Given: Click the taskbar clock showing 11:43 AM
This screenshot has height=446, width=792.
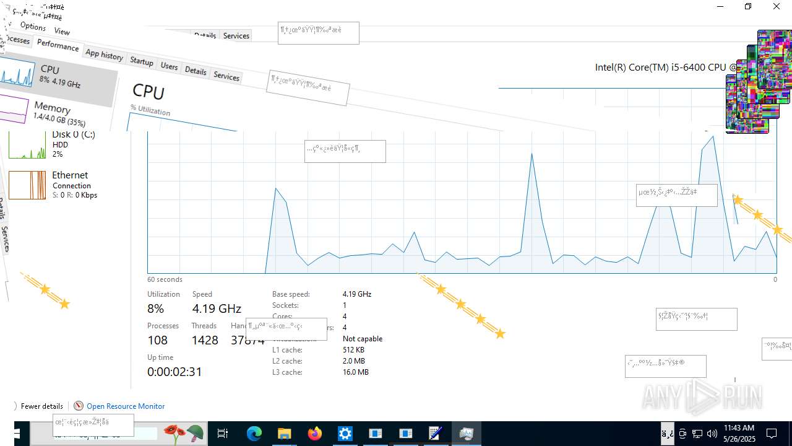Looking at the screenshot, I should (739, 433).
